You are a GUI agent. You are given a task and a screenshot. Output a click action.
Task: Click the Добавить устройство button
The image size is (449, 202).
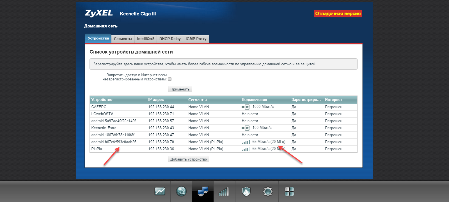189,159
